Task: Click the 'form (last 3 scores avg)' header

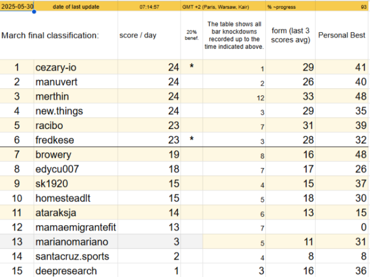Action: tap(291, 35)
